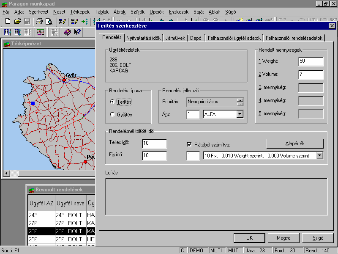338x254 pixels.
Task: Expand the ALFA Áru dropdown
Action: coord(240,114)
